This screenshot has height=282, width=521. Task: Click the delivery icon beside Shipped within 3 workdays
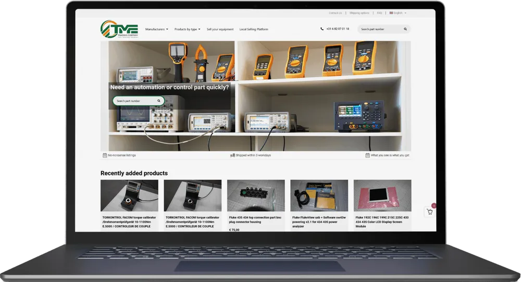click(232, 155)
